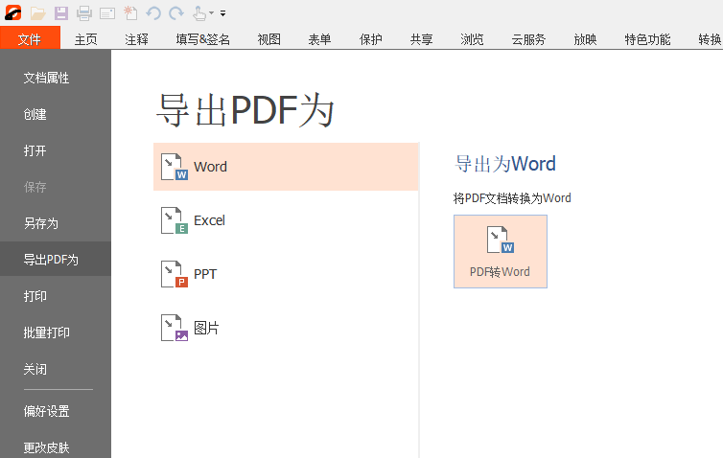
Task: Save the document with the floppy icon
Action: 60,13
